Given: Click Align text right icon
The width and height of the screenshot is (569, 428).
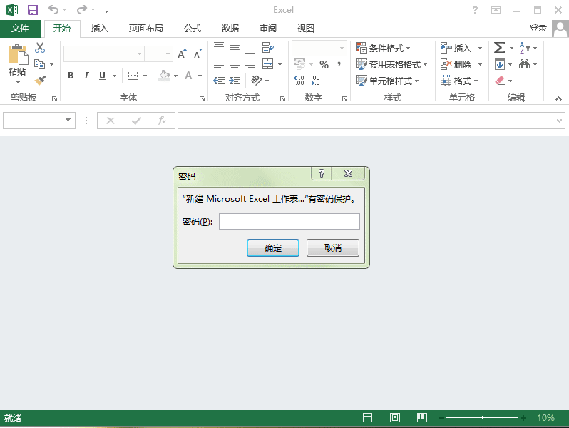Looking at the screenshot, I should click(250, 65).
